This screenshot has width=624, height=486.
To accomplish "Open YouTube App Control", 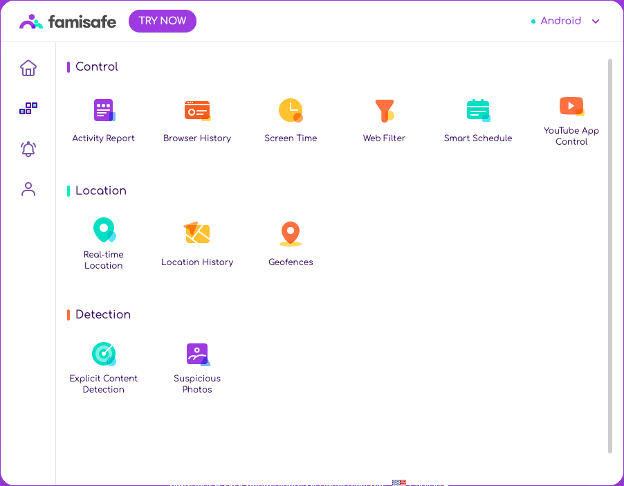I will [x=571, y=107].
